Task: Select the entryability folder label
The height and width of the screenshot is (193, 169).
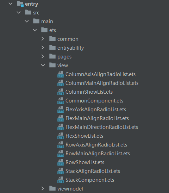Action: point(70,48)
